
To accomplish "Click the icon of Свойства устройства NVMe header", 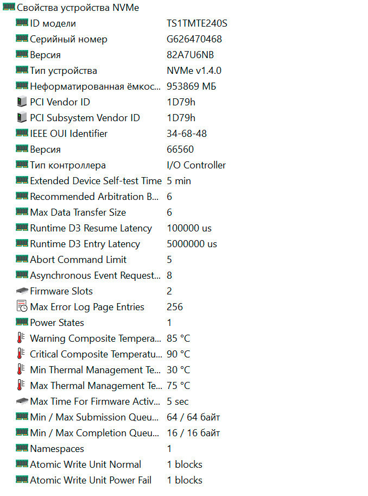I will (x=9, y=7).
